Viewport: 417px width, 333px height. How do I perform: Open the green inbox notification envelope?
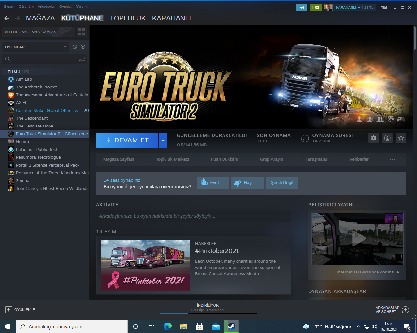[x=316, y=7]
